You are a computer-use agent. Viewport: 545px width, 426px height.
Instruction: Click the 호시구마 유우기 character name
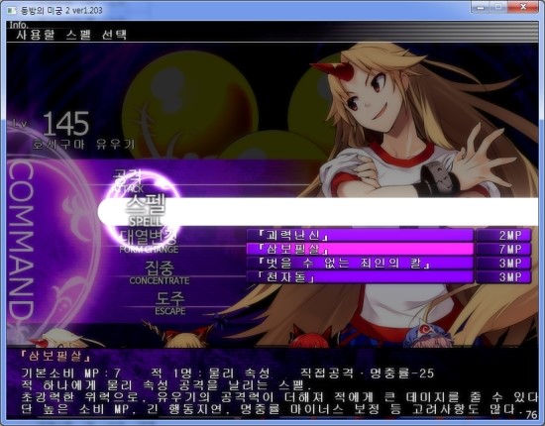pyautogui.click(x=84, y=144)
